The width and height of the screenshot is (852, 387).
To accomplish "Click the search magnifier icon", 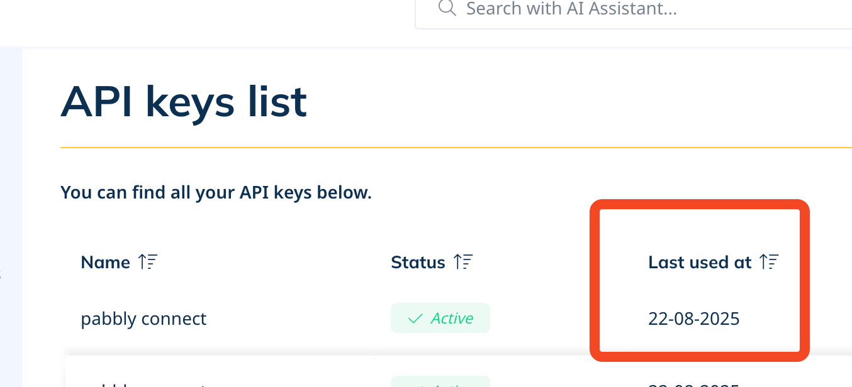I will tap(447, 8).
